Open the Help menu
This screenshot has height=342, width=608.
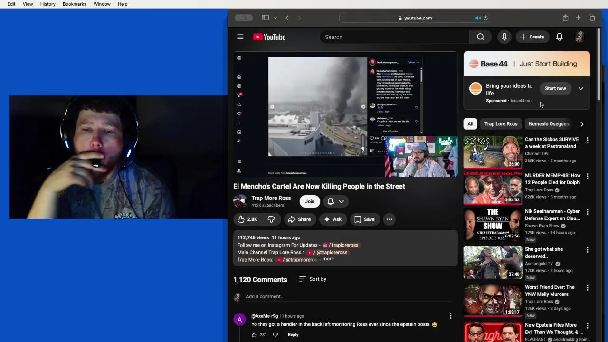[x=123, y=4]
